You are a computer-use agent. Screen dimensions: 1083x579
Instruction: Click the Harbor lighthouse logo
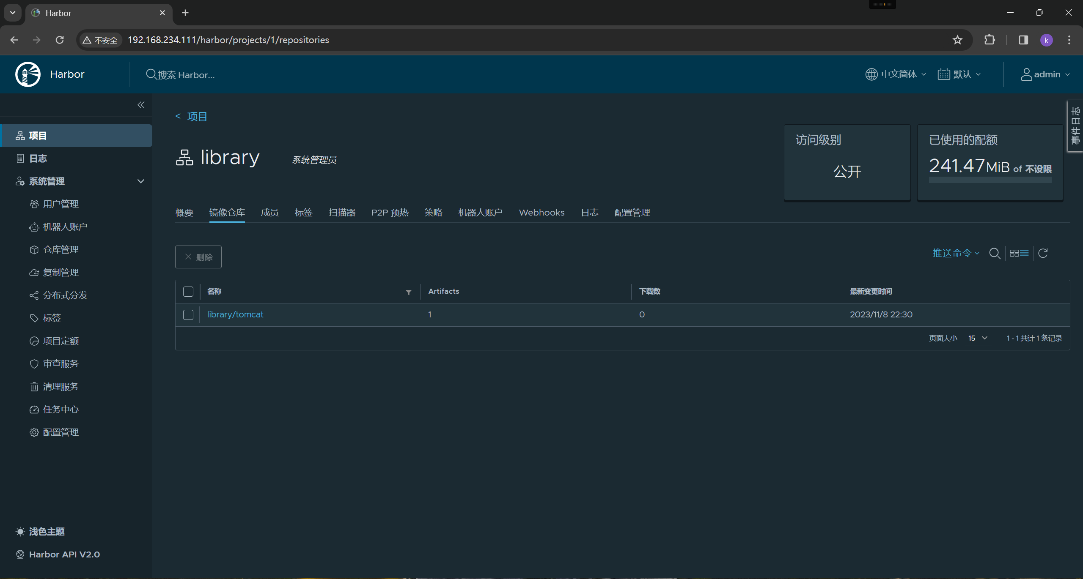coord(28,74)
